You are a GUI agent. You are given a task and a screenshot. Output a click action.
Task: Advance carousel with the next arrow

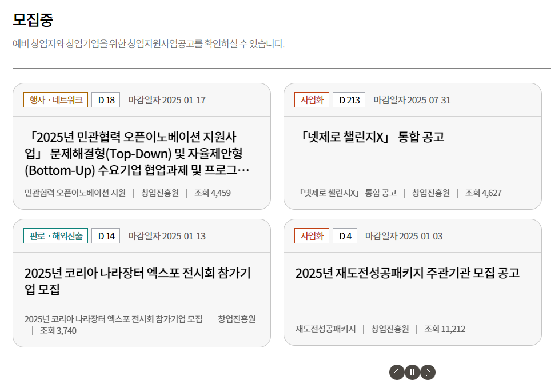coord(427,371)
